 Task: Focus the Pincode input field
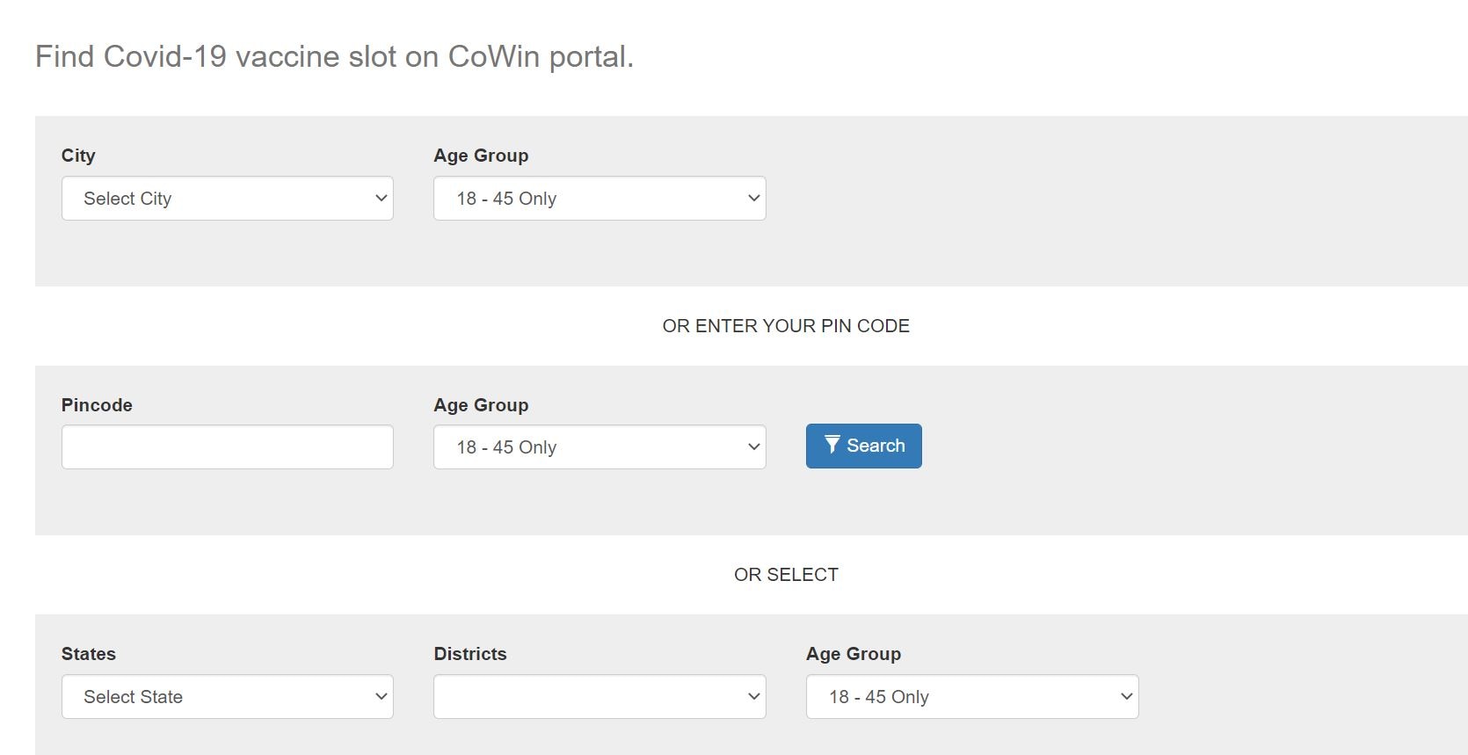coord(227,447)
